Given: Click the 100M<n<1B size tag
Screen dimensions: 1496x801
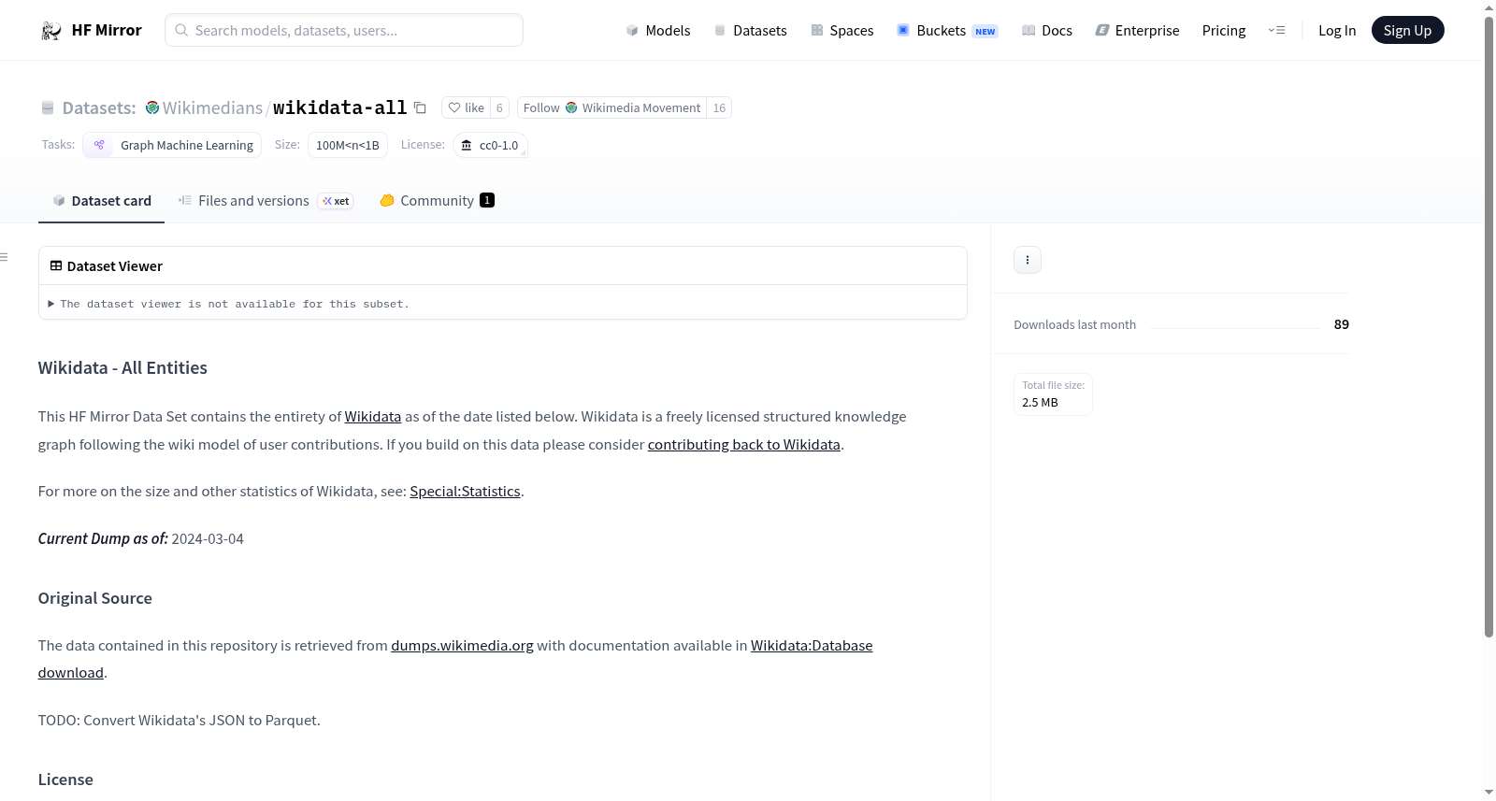Looking at the screenshot, I should click(x=348, y=146).
